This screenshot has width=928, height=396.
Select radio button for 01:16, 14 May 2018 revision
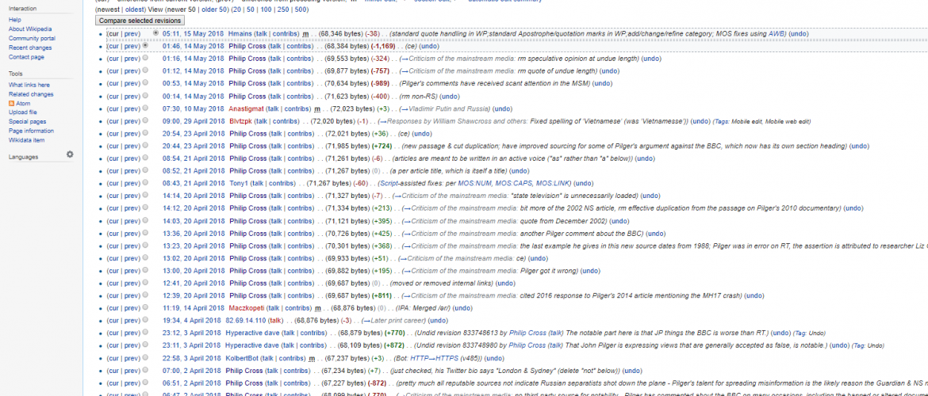144,59
